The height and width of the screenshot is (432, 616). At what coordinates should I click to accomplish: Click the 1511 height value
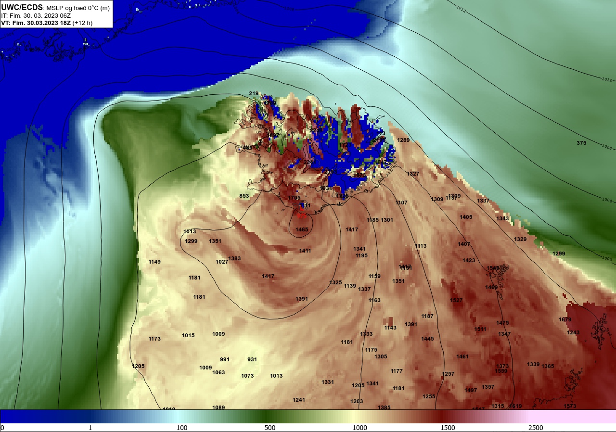[480, 329]
